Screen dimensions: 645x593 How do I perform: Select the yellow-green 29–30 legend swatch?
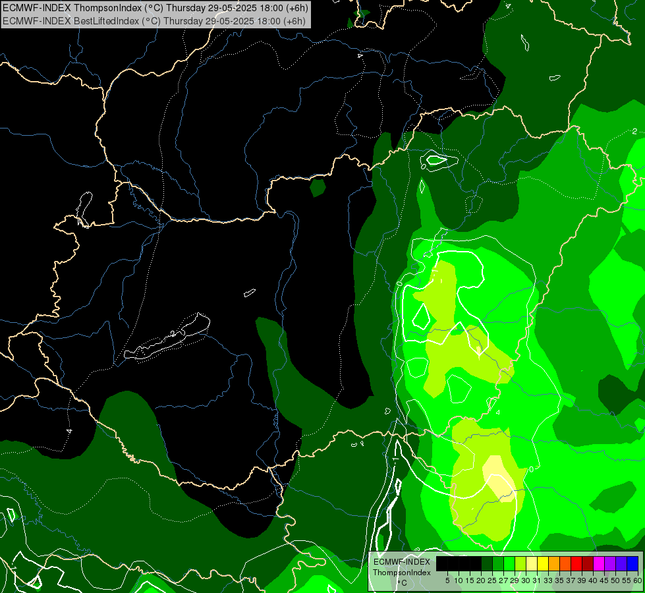pos(520,563)
